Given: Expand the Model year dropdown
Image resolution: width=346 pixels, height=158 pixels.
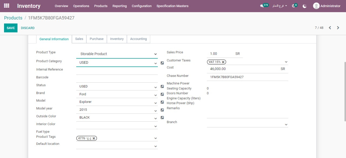Looking at the screenshot, I should click(x=155, y=110).
